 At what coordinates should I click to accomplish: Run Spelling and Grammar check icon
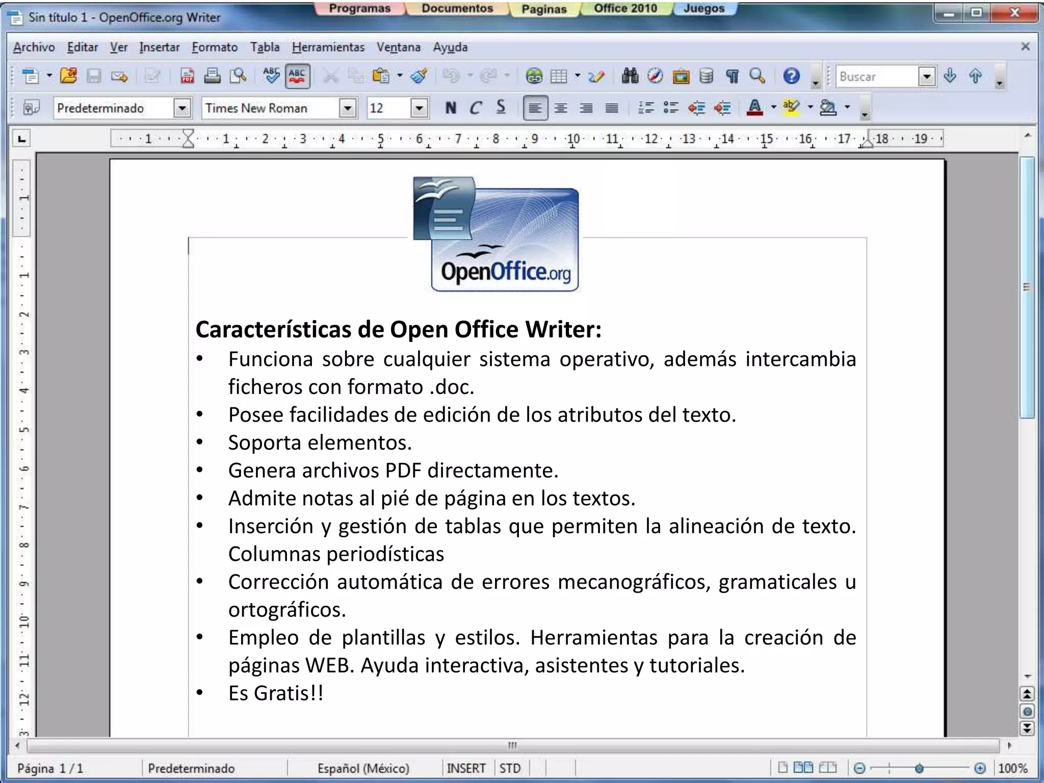[271, 76]
